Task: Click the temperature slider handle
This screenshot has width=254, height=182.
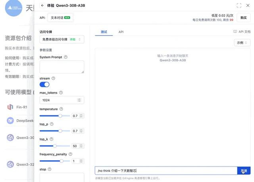Action: tap(60, 116)
